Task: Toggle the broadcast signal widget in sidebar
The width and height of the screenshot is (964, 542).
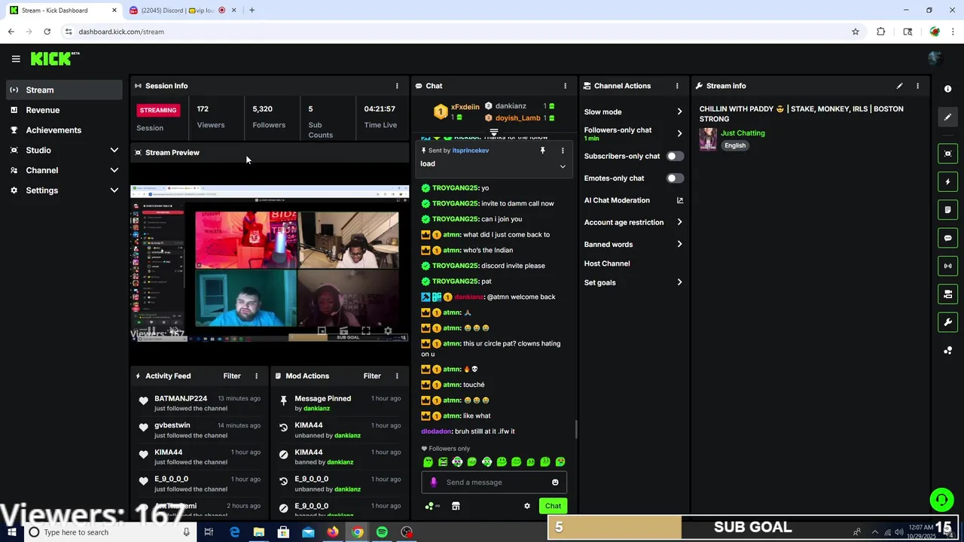Action: pyautogui.click(x=947, y=266)
